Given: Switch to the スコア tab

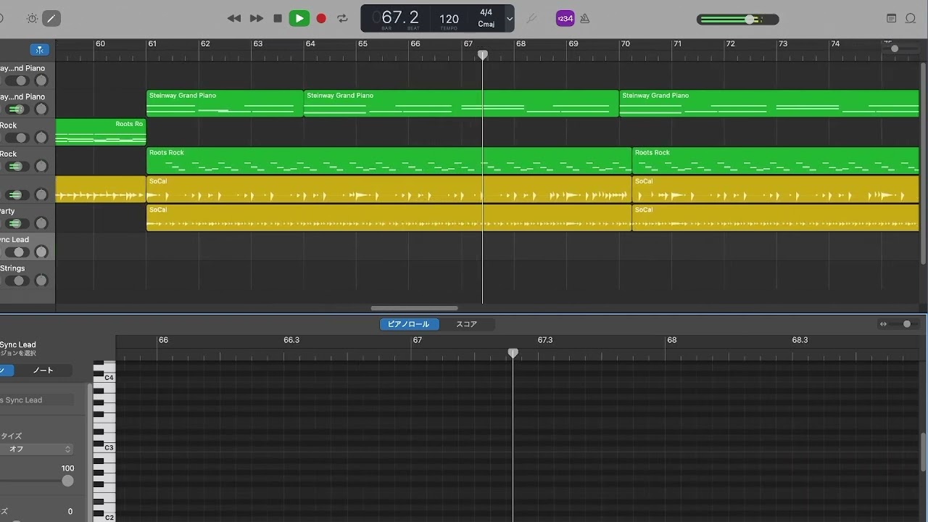Looking at the screenshot, I should (466, 324).
